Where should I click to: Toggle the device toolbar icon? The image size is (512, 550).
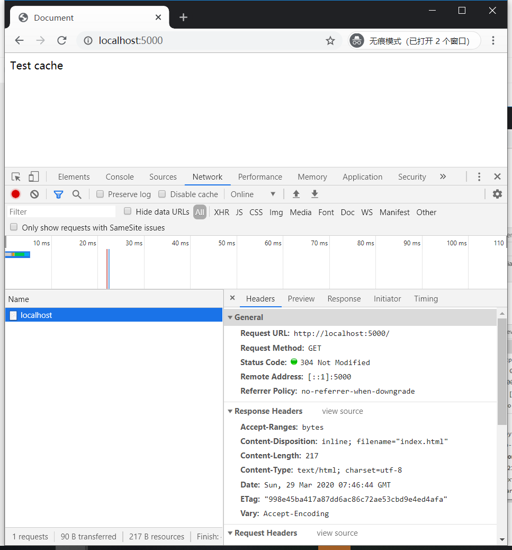pos(34,177)
